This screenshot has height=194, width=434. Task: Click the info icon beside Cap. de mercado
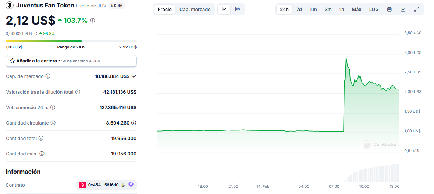point(48,76)
